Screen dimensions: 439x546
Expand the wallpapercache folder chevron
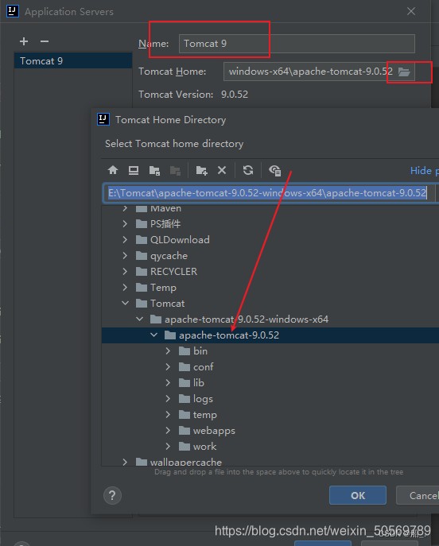(x=125, y=462)
